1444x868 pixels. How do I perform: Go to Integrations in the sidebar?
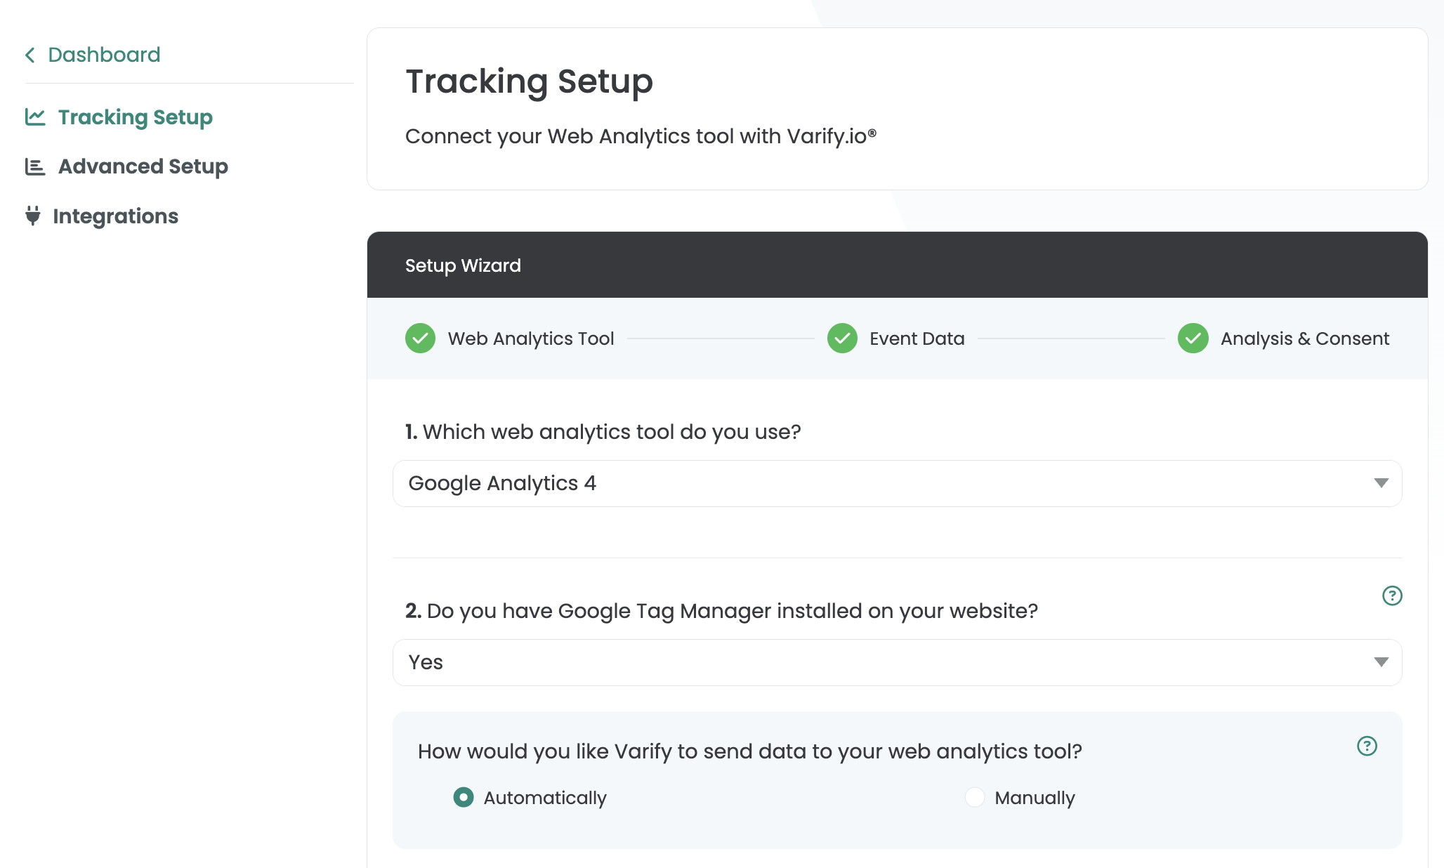click(115, 216)
